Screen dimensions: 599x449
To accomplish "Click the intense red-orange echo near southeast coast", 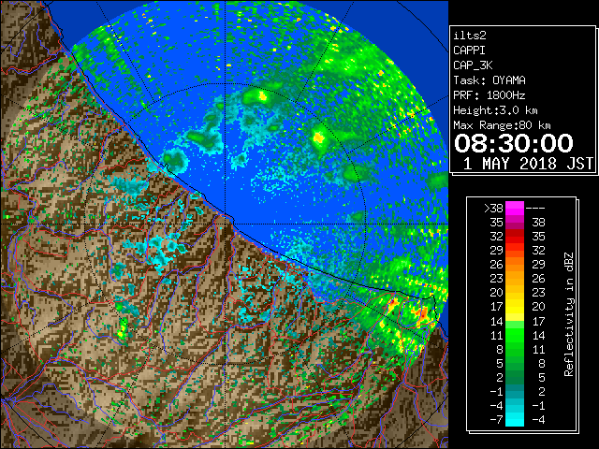I will [424, 314].
